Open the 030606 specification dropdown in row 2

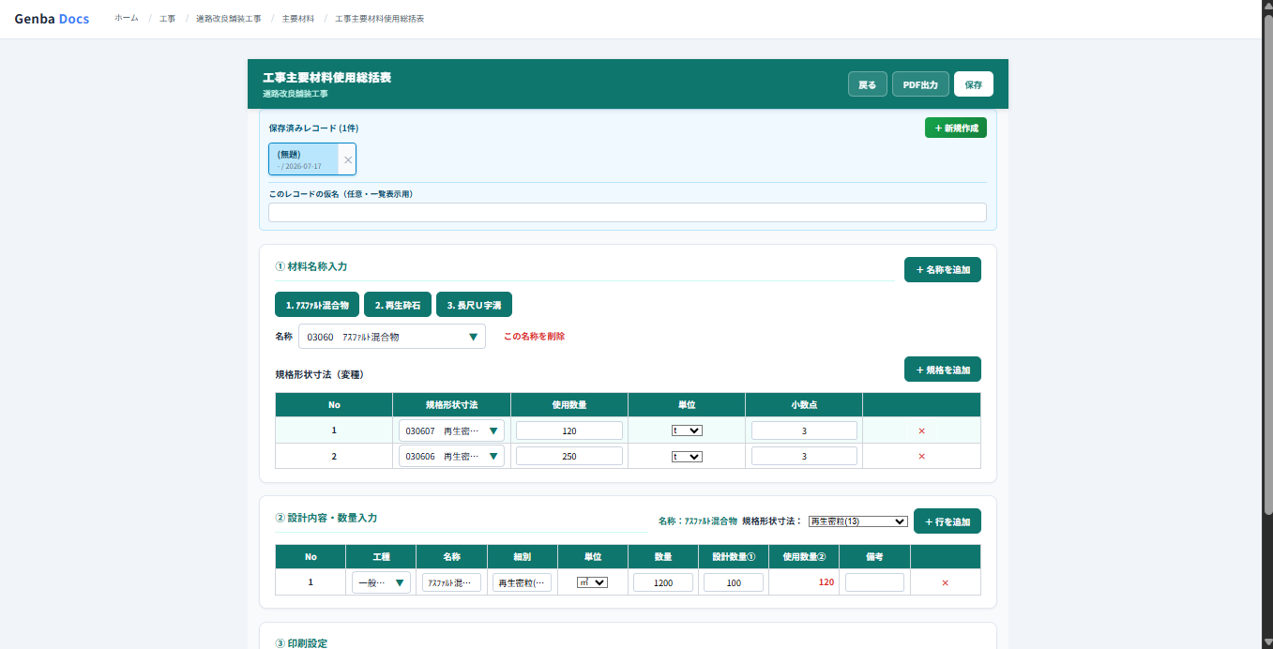[x=451, y=456]
